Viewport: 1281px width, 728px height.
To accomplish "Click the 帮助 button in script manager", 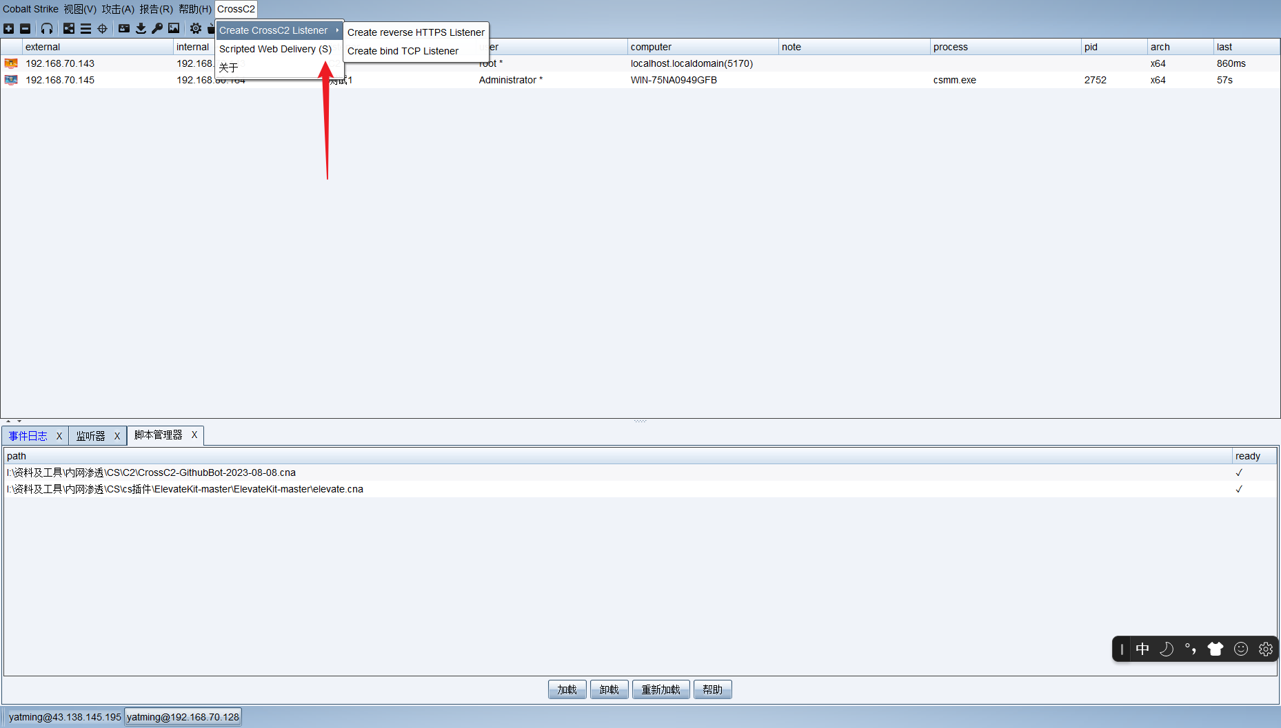I will pos(713,689).
